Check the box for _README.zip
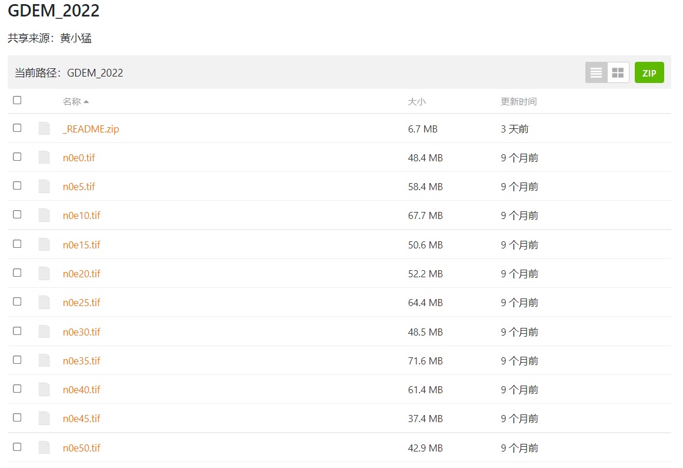This screenshot has width=683, height=468. click(17, 128)
